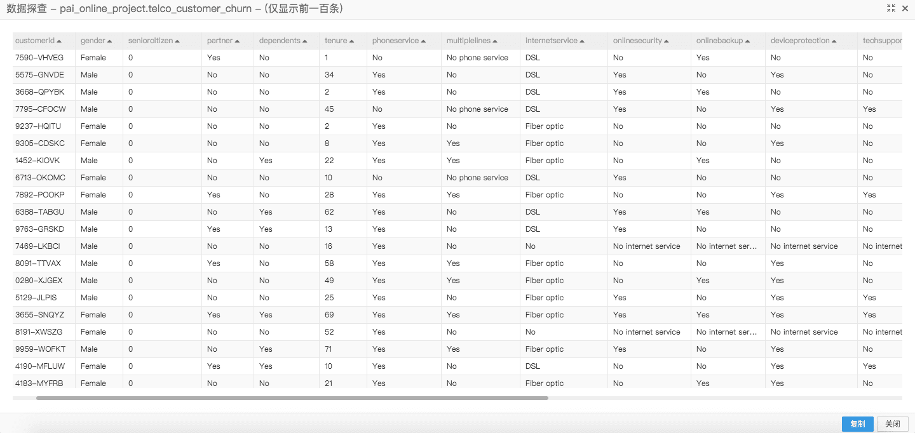915x433 pixels.
Task: Collapse the data exploration dialog from fullscreen
Action: [891, 8]
